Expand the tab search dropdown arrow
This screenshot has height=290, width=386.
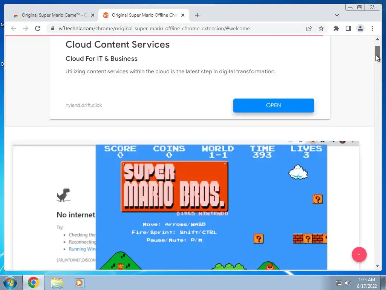coord(337,15)
